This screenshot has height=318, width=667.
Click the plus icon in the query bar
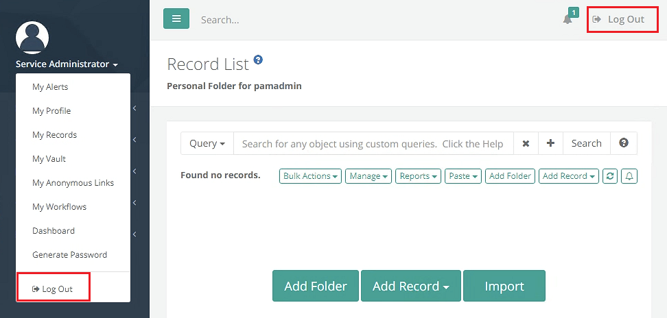click(550, 144)
